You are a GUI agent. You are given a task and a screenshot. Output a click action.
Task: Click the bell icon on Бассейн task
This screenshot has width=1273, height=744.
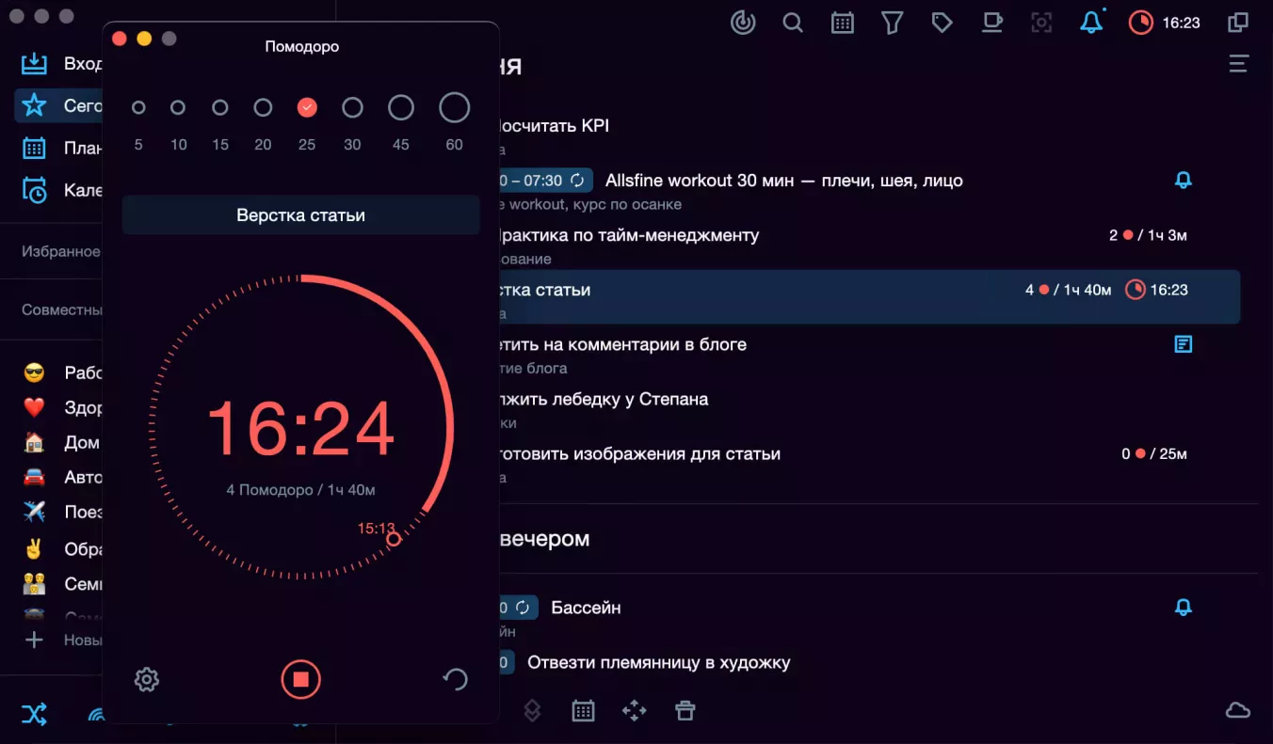pos(1184,608)
